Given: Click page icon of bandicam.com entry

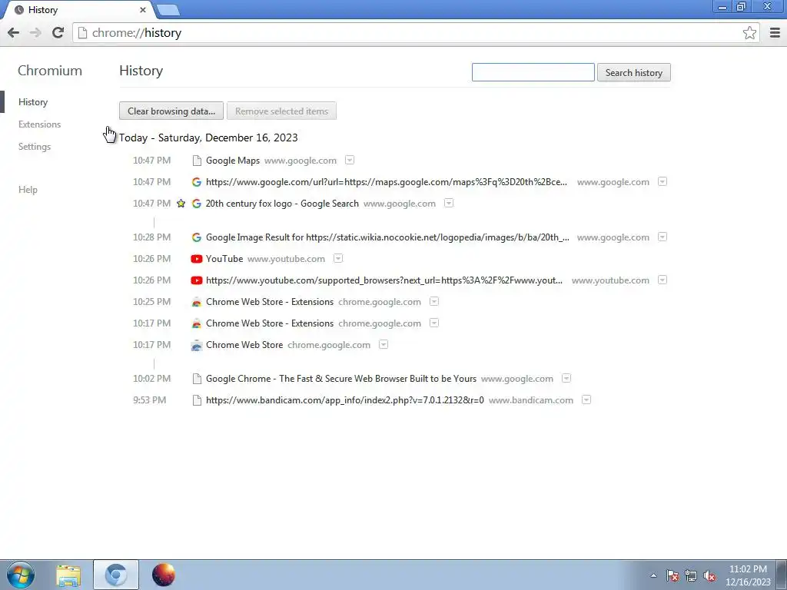Looking at the screenshot, I should click(197, 400).
